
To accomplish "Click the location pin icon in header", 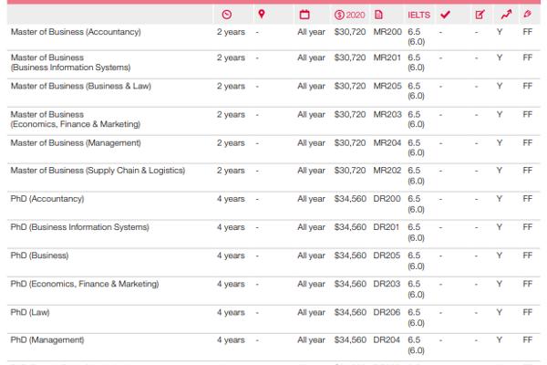I will click(x=262, y=15).
